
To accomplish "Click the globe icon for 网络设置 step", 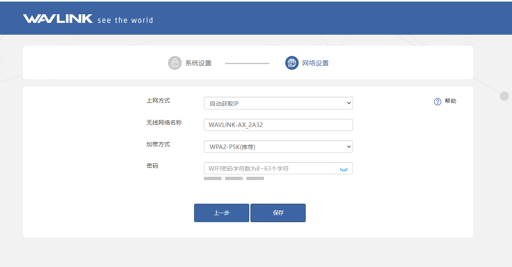I will pyautogui.click(x=292, y=63).
